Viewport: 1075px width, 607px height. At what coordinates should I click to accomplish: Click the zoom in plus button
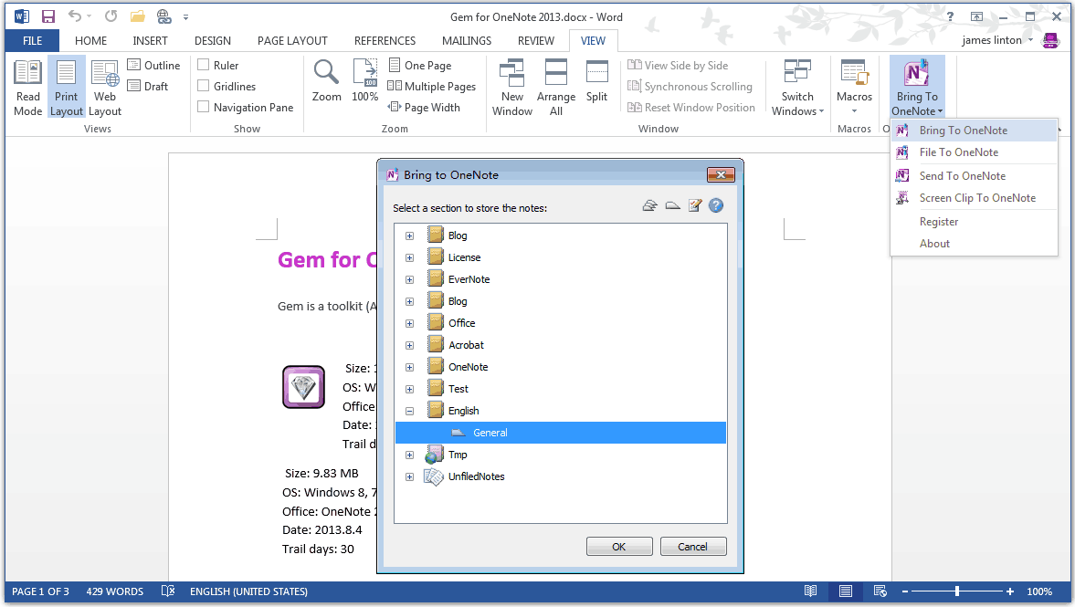click(x=1009, y=591)
